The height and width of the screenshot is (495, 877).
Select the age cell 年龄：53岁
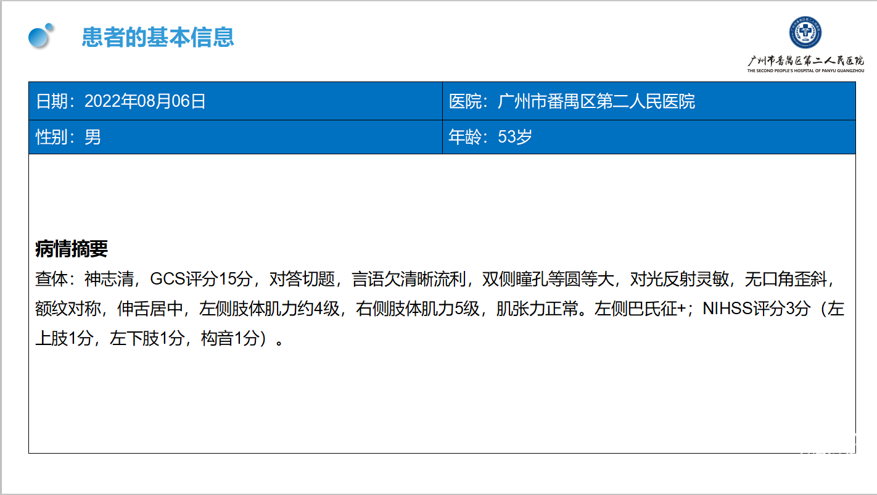point(649,137)
